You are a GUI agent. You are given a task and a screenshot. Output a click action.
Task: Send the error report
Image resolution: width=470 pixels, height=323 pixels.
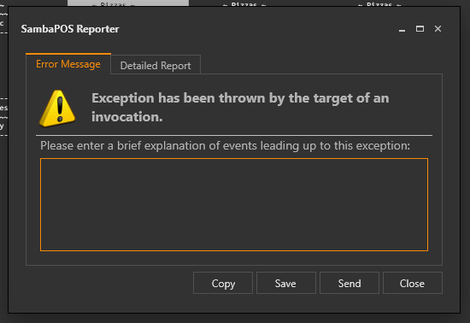tap(350, 283)
